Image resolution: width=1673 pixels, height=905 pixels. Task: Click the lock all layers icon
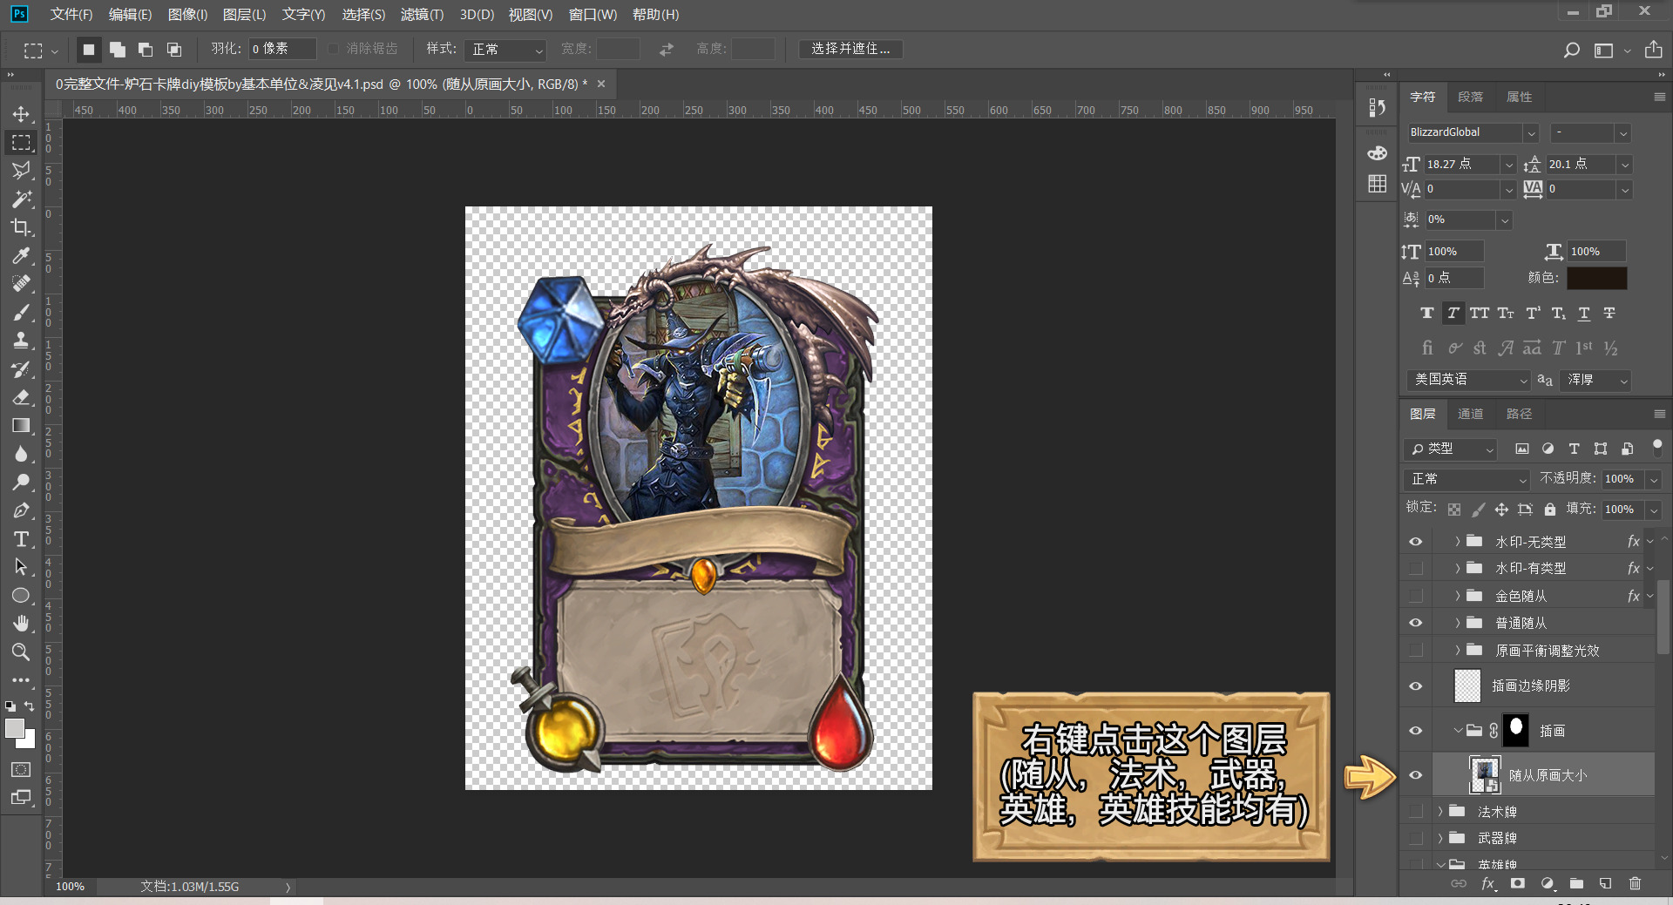pos(1549,509)
